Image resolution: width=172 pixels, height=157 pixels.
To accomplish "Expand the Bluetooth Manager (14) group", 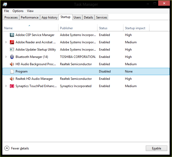I will (x=6, y=57).
